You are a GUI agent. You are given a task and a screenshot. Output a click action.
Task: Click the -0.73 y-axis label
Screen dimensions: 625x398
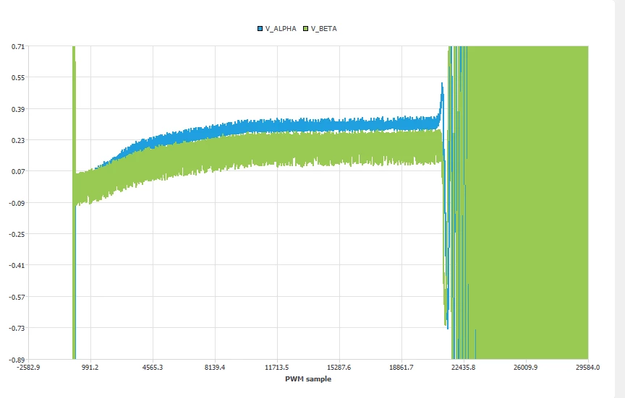click(x=17, y=328)
